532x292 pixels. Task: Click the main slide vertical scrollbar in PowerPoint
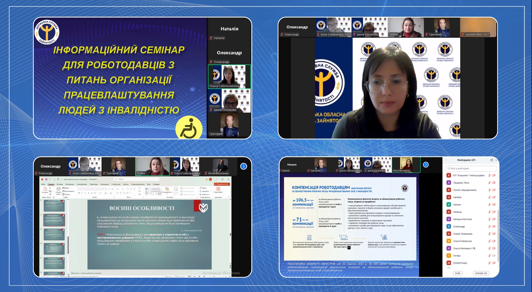(x=230, y=235)
